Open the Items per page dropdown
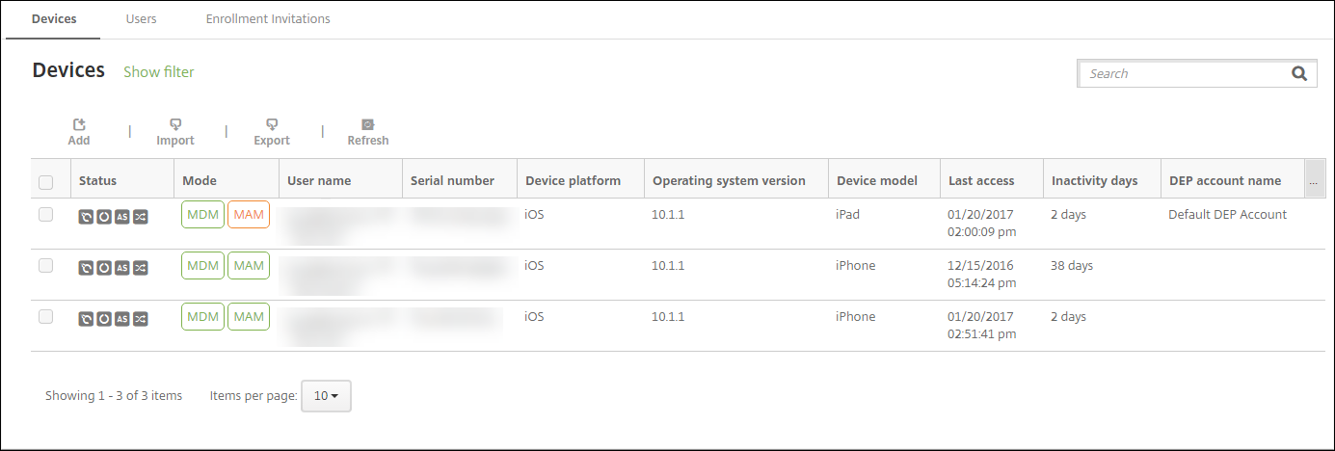Screen dimensions: 1335x451 coord(326,396)
